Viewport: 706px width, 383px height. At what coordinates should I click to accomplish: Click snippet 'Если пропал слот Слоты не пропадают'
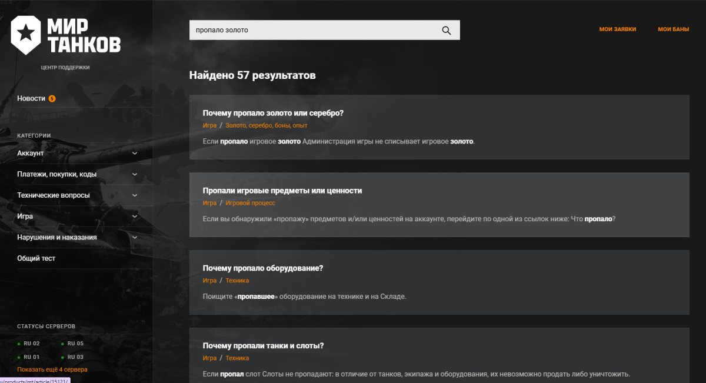click(416, 374)
